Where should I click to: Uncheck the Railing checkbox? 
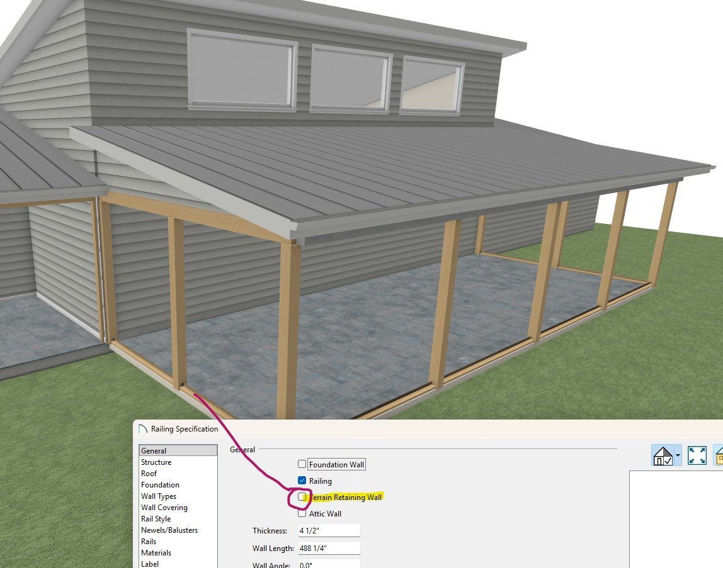[302, 481]
